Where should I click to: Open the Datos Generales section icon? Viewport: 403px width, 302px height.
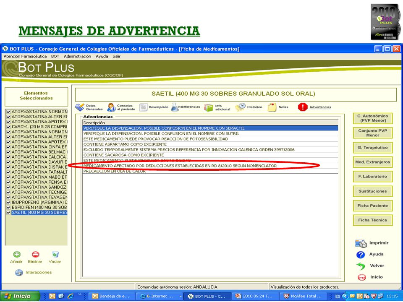coord(80,107)
